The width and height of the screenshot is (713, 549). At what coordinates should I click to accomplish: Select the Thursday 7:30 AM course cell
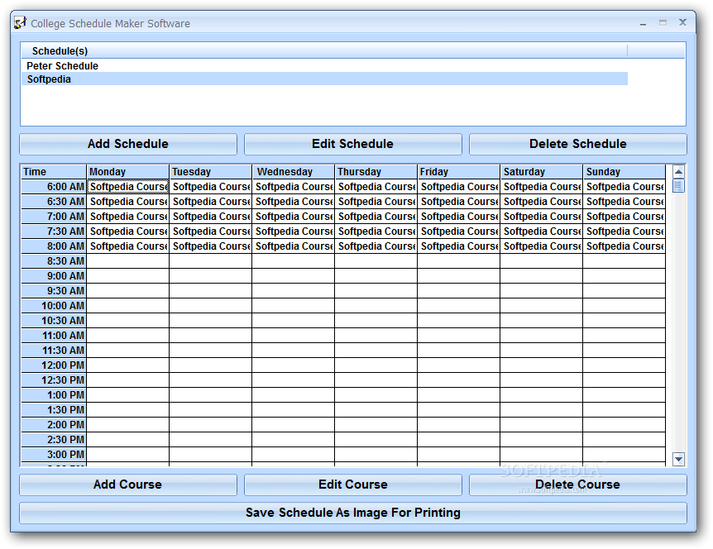376,232
